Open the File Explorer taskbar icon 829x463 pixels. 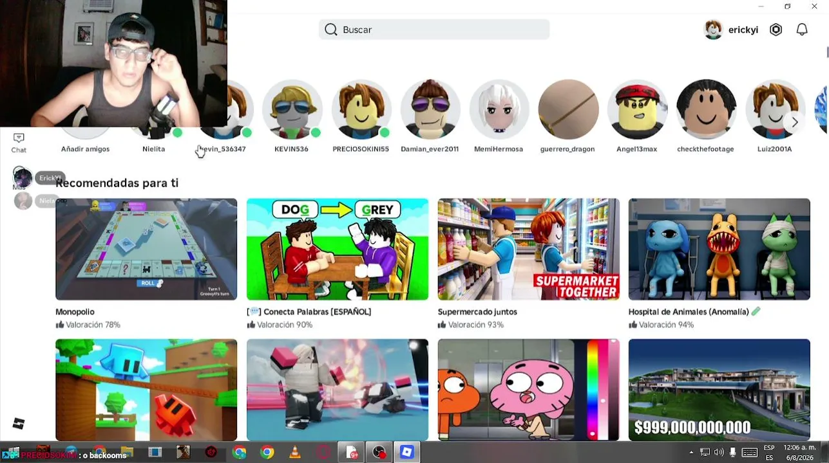[x=127, y=452]
